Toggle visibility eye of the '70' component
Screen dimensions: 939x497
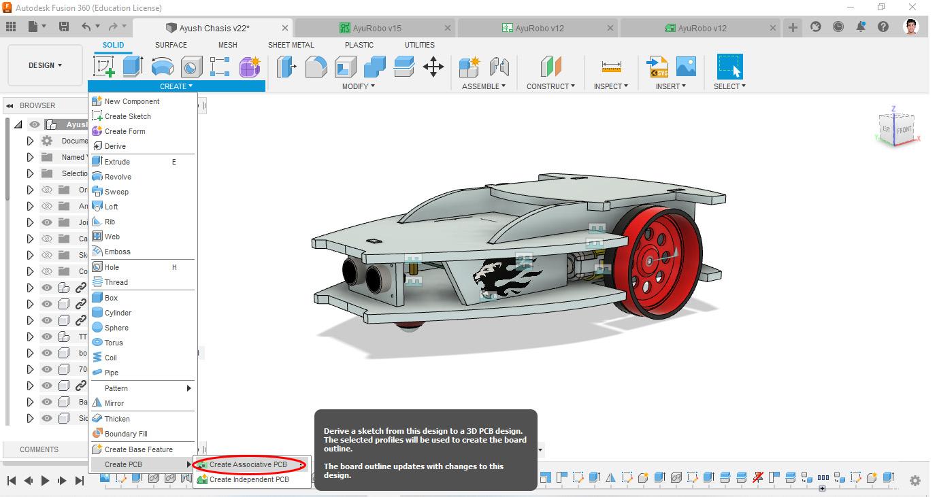pos(47,369)
